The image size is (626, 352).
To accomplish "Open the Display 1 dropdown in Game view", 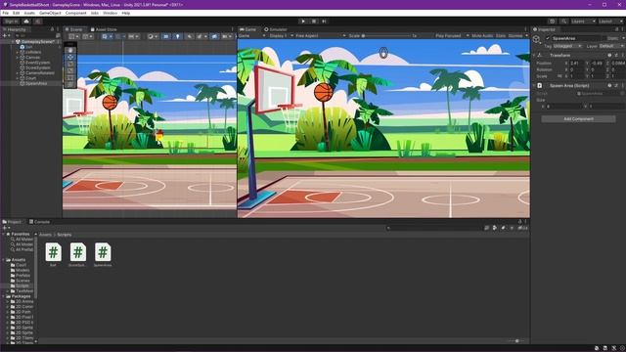I will 281,35.
